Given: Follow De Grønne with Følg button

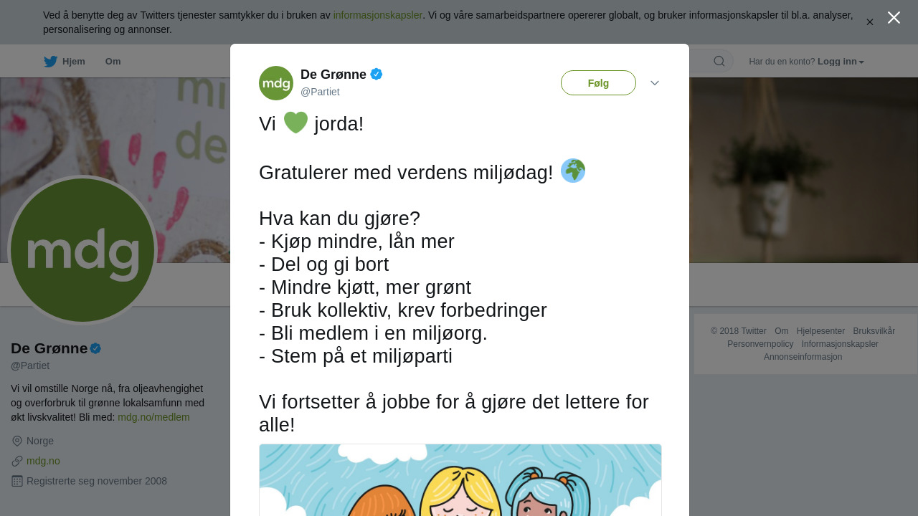Looking at the screenshot, I should coord(598,83).
